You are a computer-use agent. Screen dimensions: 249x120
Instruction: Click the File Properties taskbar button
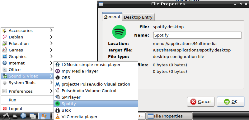[x=169, y=116]
